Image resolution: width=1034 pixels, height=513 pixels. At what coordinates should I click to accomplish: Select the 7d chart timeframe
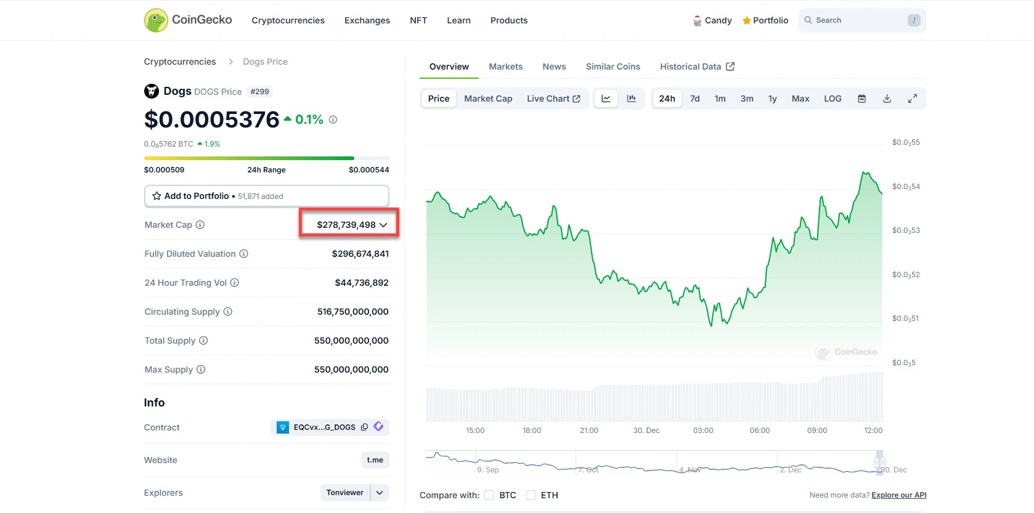[x=694, y=99]
